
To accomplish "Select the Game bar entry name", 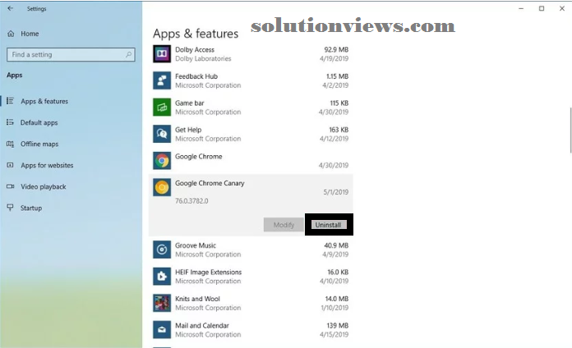I will click(x=189, y=103).
